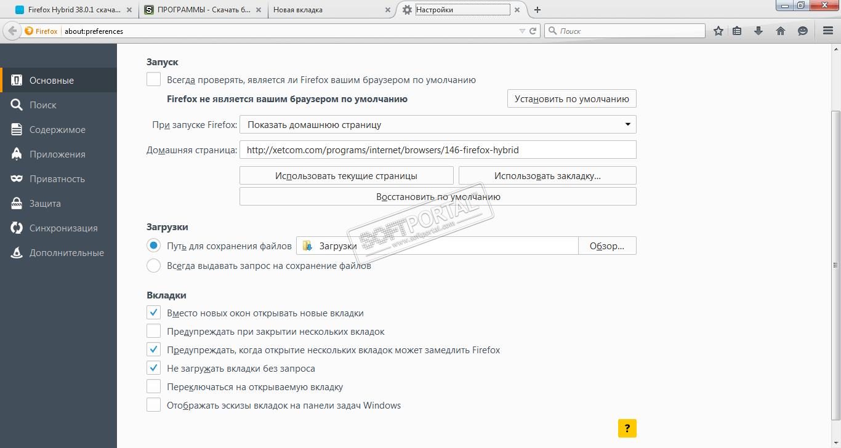
Task: Click the scrollbar up arrow
Action: click(x=835, y=48)
